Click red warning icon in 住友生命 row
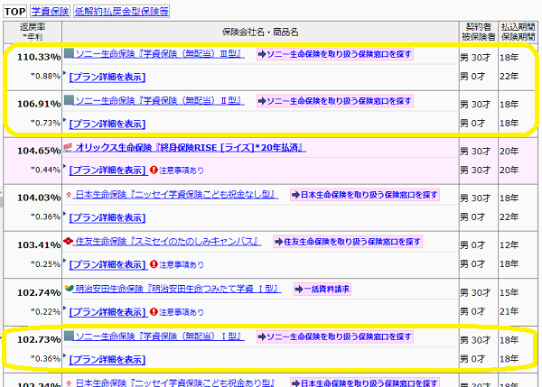 154,264
